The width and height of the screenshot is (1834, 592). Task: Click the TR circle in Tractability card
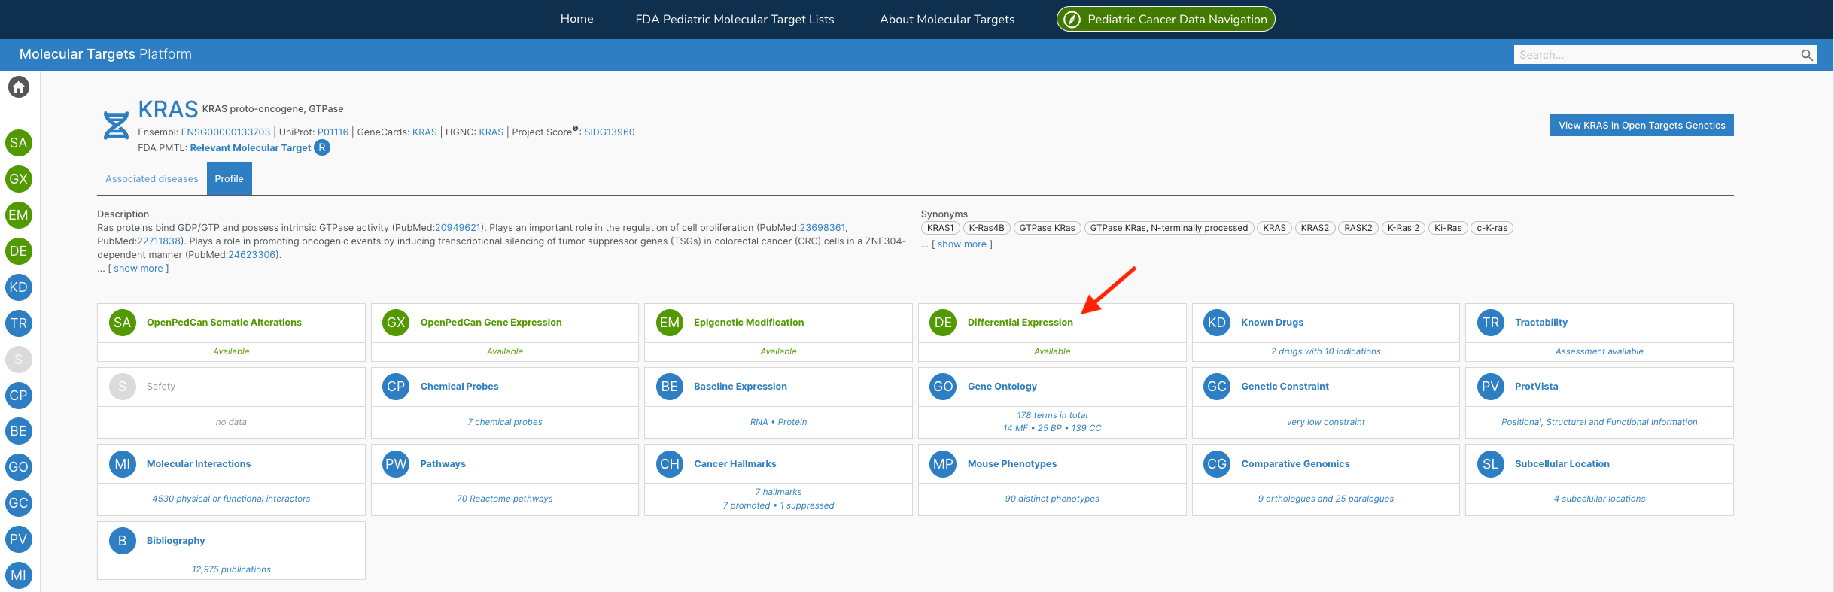pyautogui.click(x=1490, y=323)
